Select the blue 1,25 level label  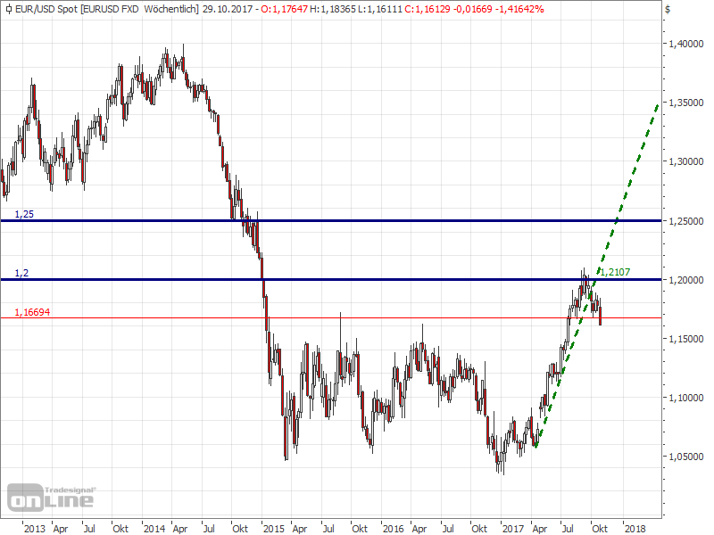(x=23, y=215)
